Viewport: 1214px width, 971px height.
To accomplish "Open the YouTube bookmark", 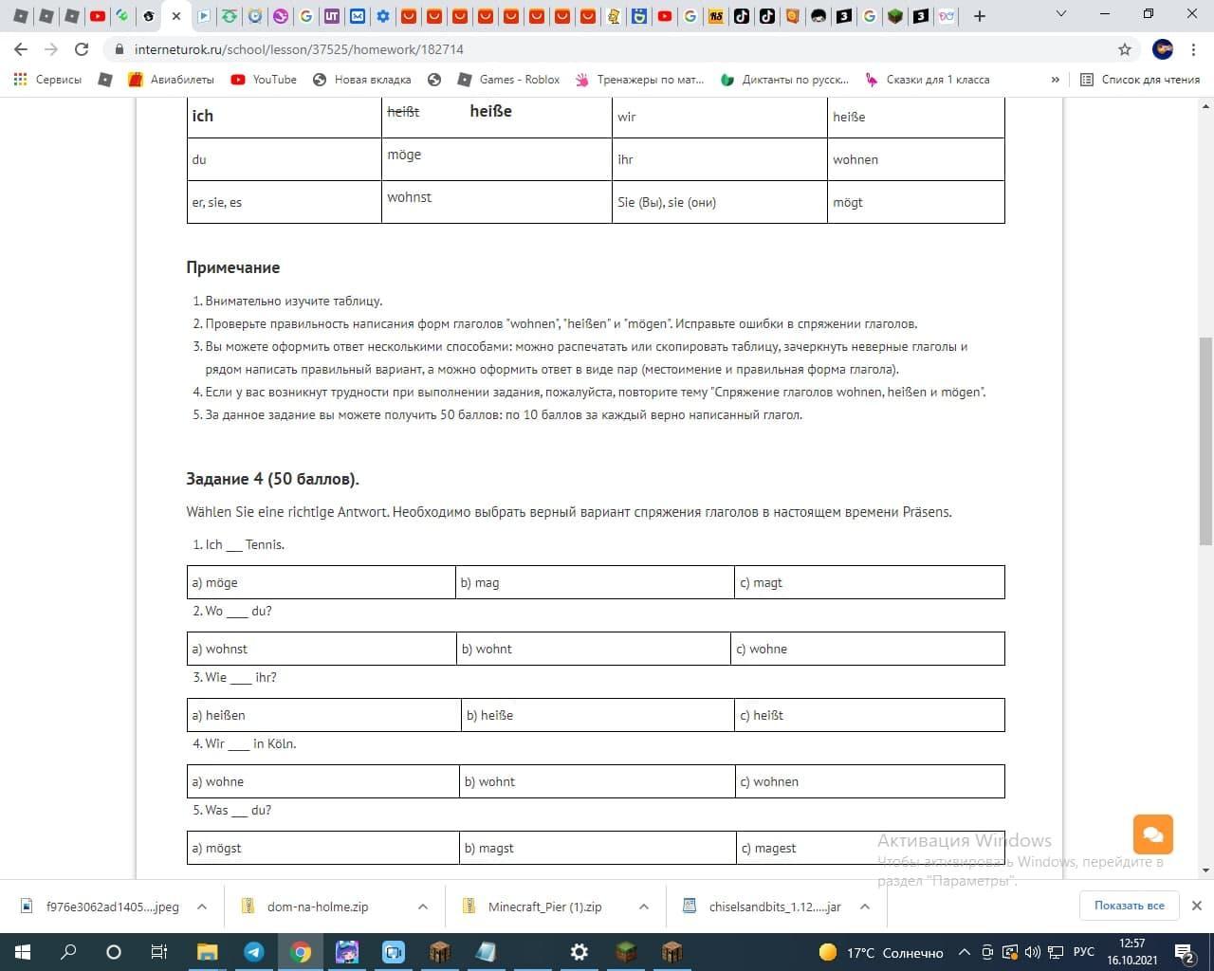I will [x=264, y=80].
